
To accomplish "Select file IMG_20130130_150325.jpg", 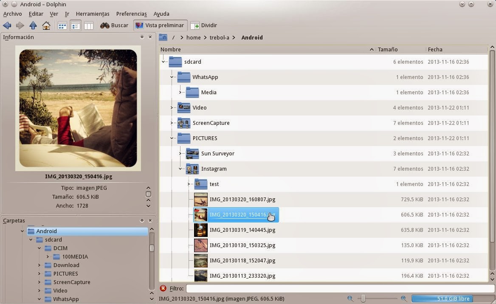I will (242, 245).
